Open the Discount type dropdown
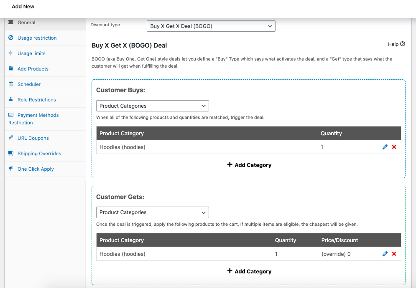416x288 pixels. pos(211,26)
